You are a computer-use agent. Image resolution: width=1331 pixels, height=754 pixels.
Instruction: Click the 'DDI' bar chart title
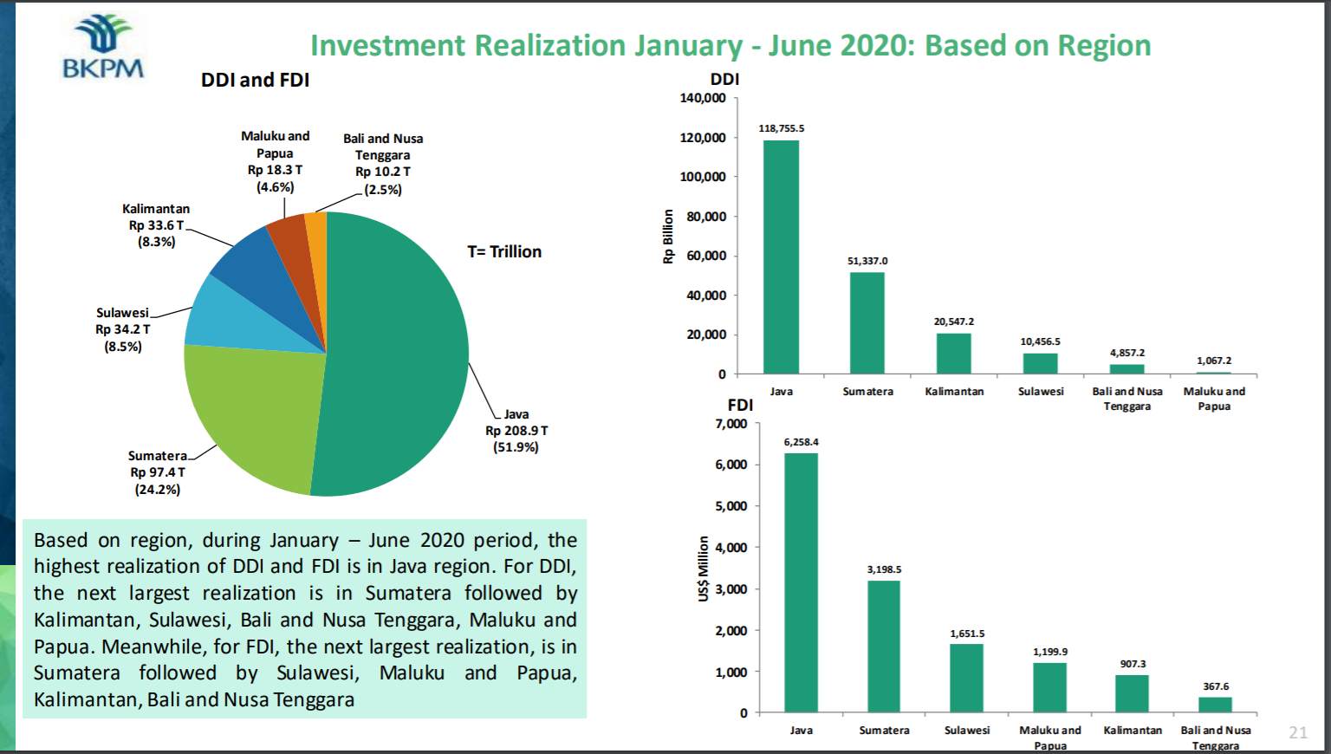[724, 79]
